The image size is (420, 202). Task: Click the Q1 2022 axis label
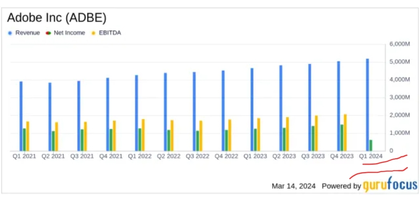[140, 156]
